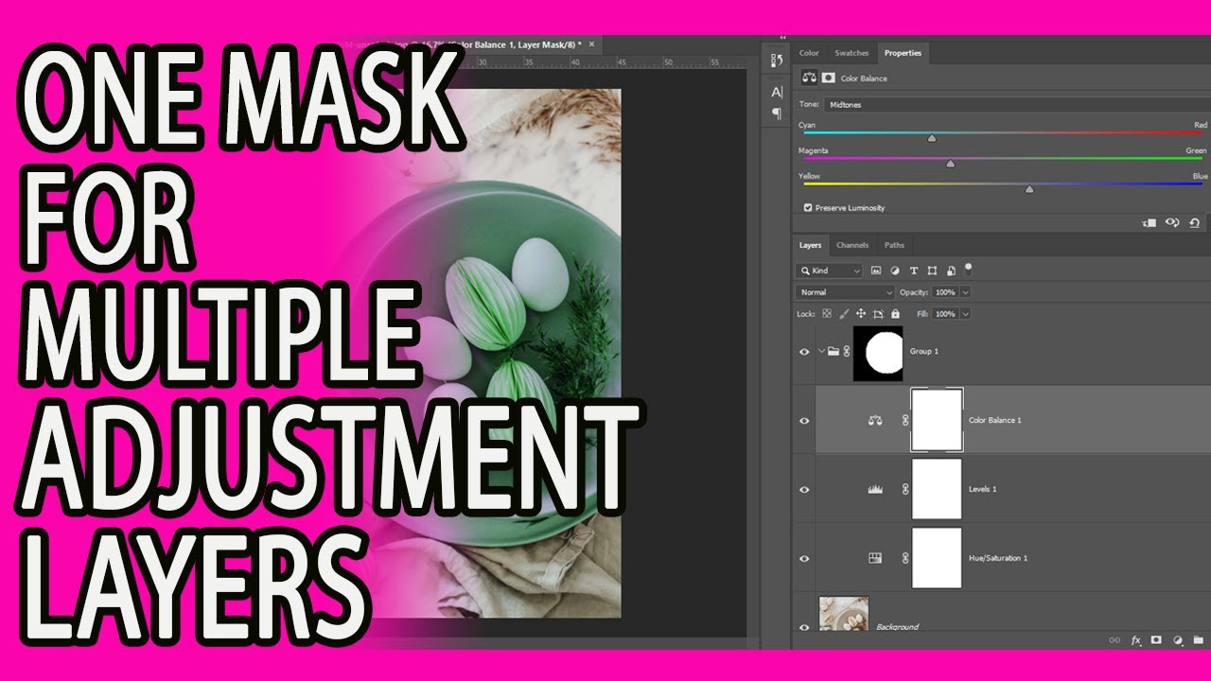Click the Magenta-Green slider handle

950,164
